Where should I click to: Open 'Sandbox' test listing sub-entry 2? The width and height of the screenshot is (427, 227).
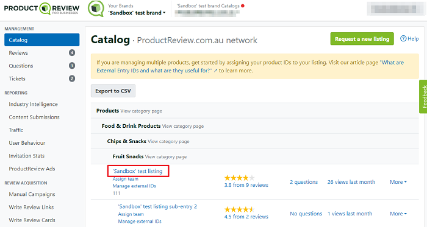[x=157, y=207]
